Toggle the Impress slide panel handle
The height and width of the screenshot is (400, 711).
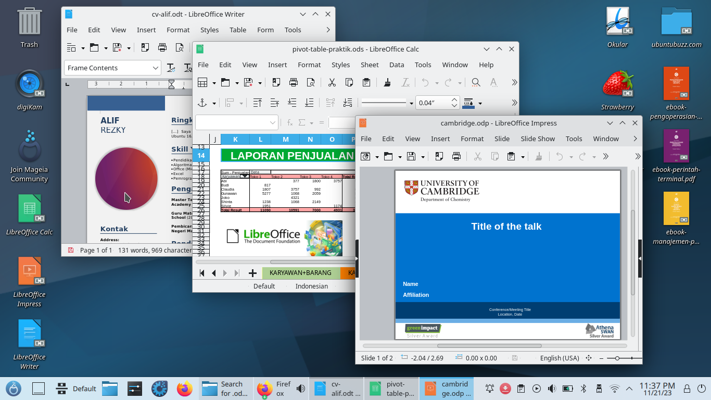point(357,258)
